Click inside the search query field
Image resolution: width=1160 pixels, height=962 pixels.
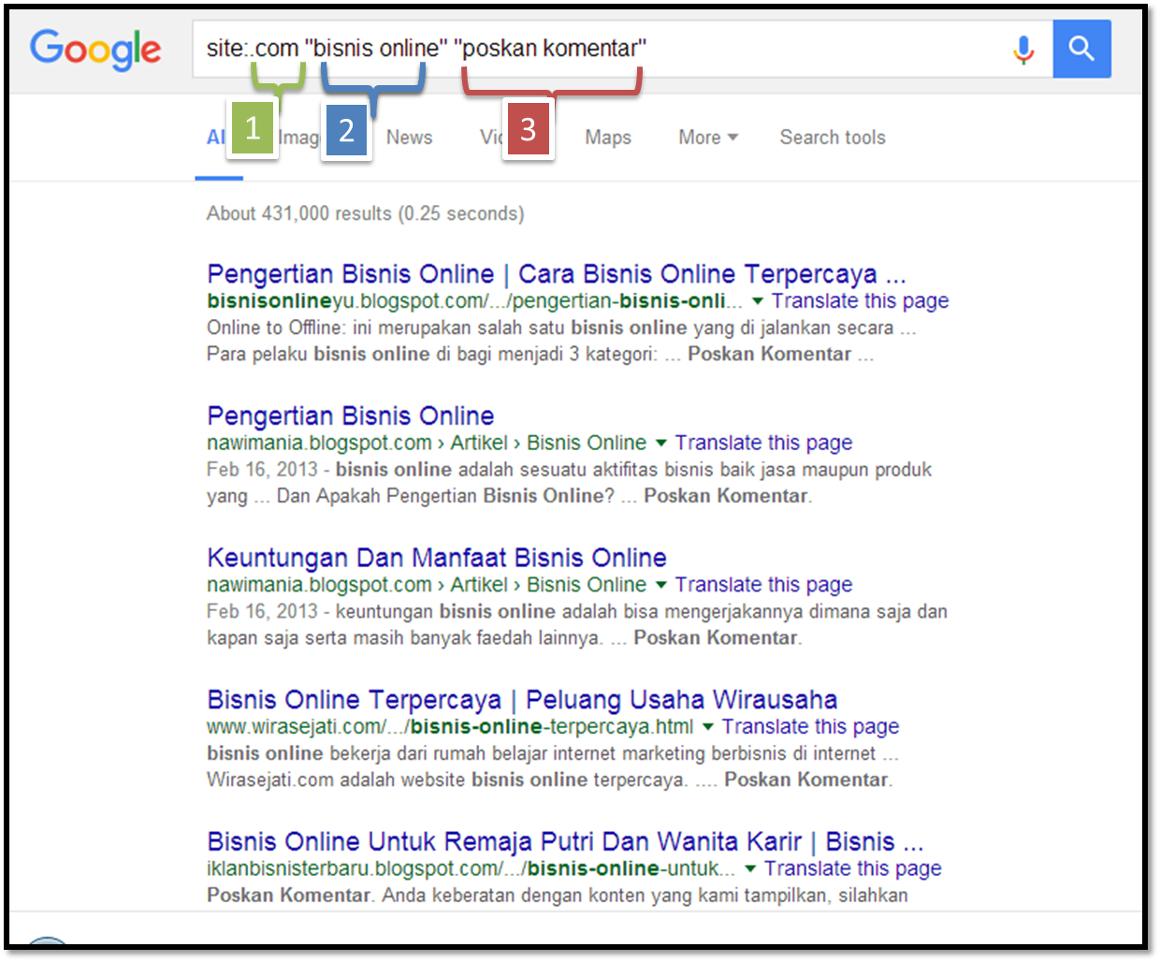tap(599, 49)
